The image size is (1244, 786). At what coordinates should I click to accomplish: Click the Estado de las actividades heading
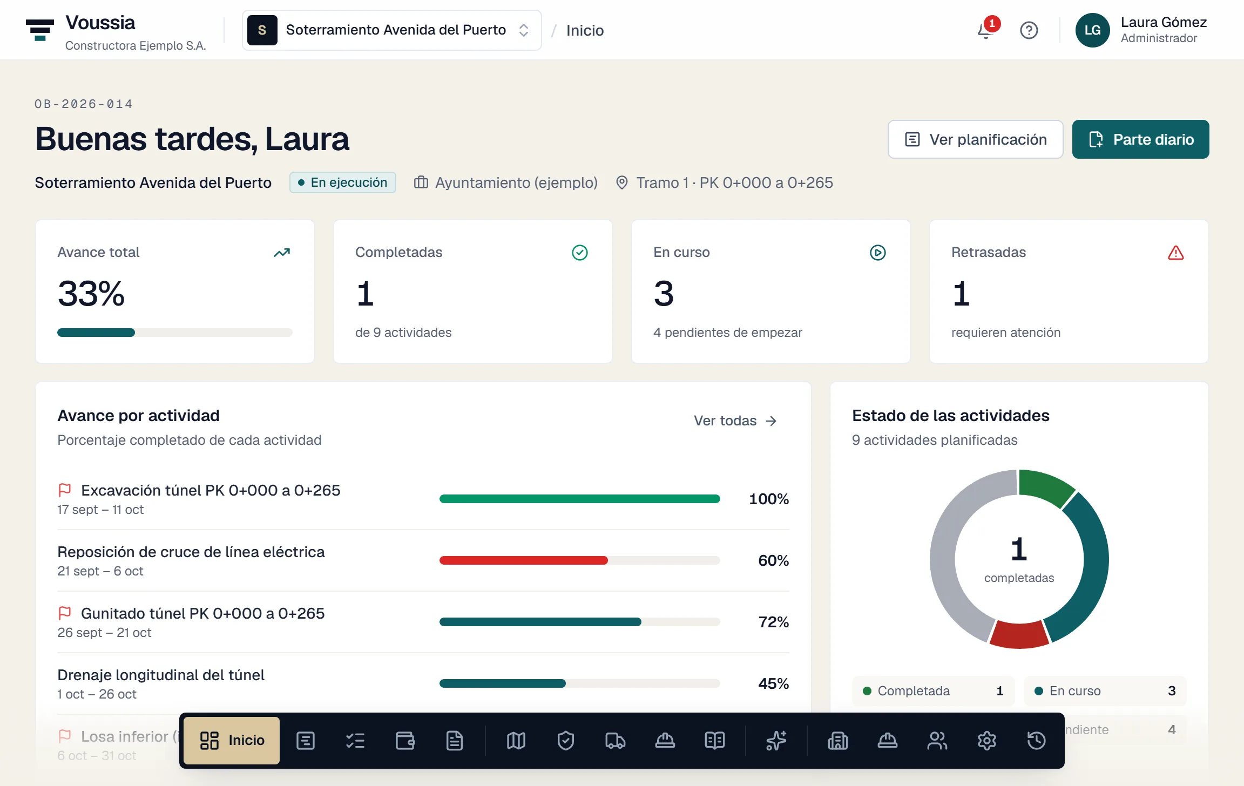click(x=951, y=416)
